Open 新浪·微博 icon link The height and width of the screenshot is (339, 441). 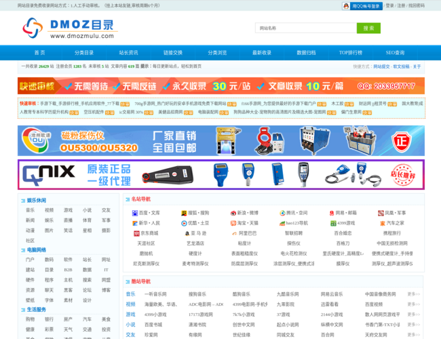[233, 213]
